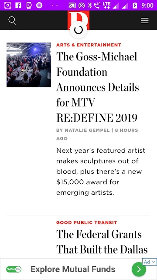Tap the hotspot status icon
The image size is (157, 280).
point(82,6)
